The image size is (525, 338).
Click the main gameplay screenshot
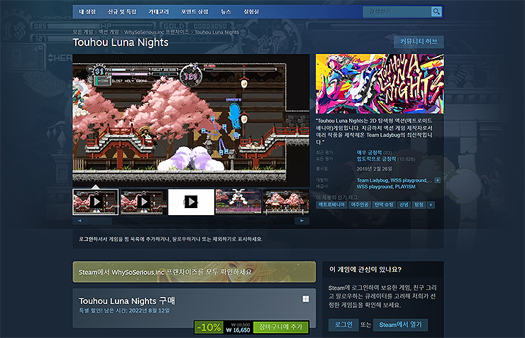click(x=191, y=120)
